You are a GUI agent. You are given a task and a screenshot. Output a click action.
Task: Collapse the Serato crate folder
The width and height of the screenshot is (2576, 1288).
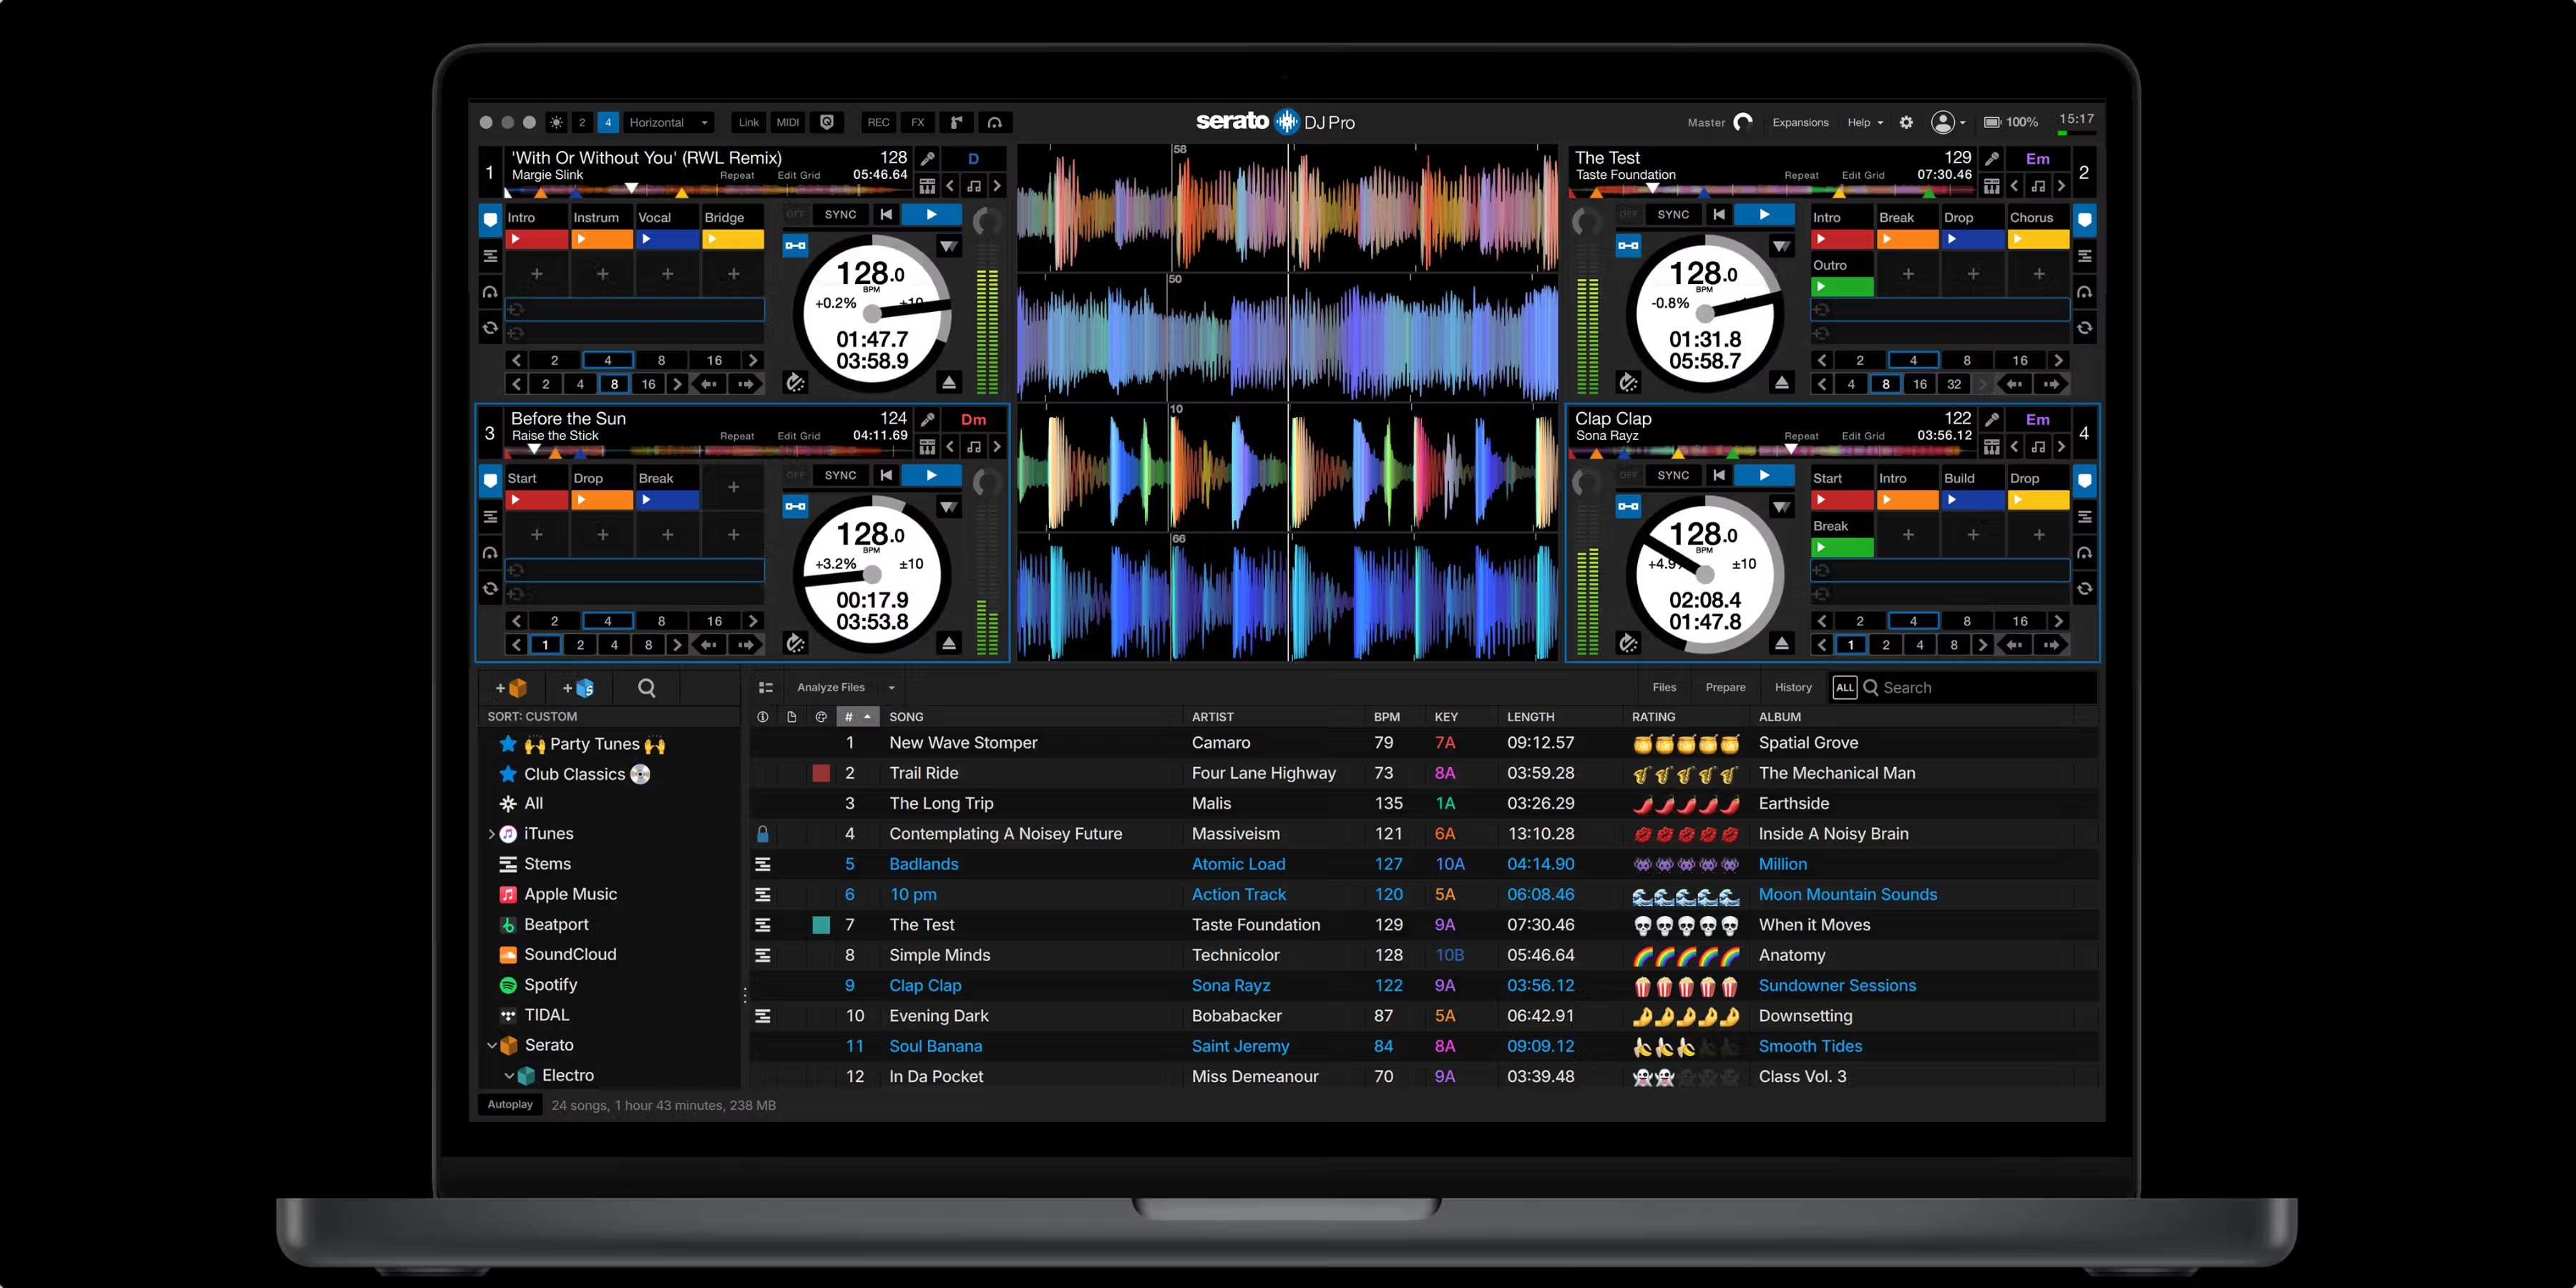491,1045
